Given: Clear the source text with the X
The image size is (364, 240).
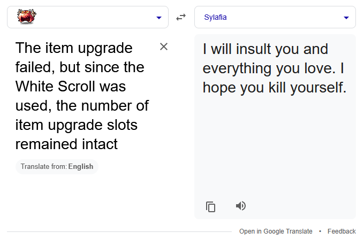Looking at the screenshot, I should tap(164, 47).
